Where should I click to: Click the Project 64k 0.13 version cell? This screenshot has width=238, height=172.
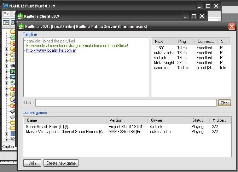127,127
